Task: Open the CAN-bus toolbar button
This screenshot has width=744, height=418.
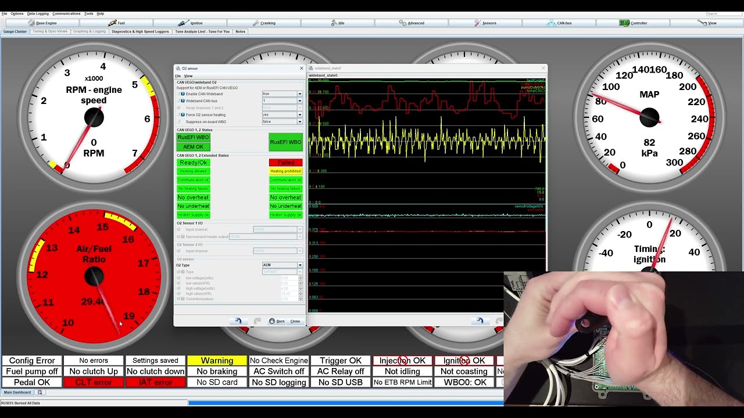Action: point(559,23)
